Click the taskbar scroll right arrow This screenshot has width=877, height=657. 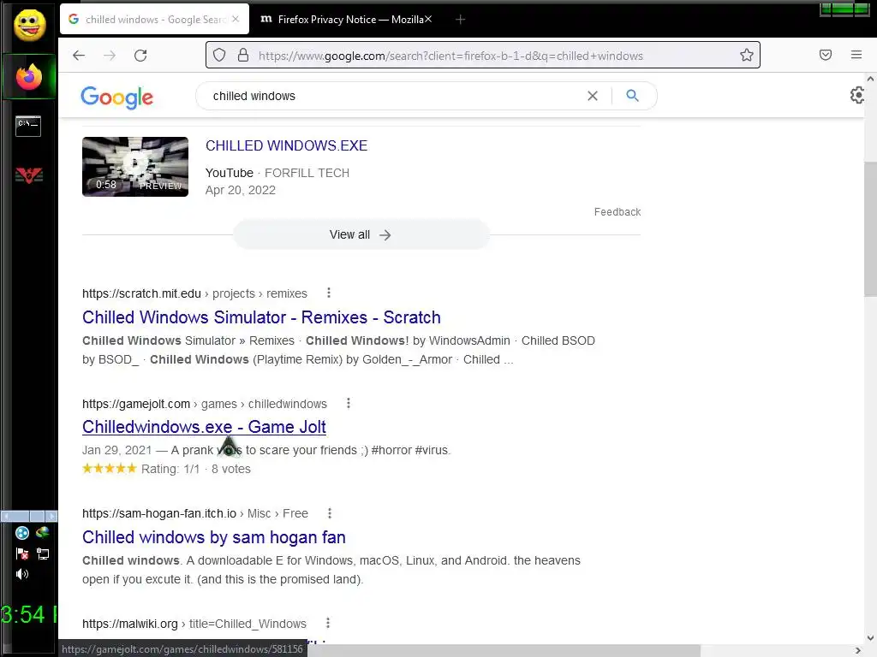point(51,516)
